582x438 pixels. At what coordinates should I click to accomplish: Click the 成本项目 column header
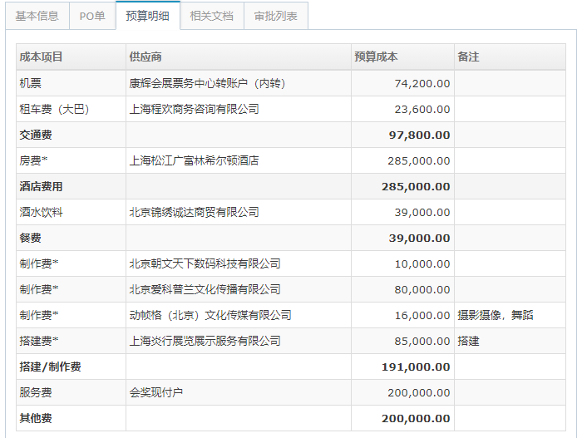41,57
